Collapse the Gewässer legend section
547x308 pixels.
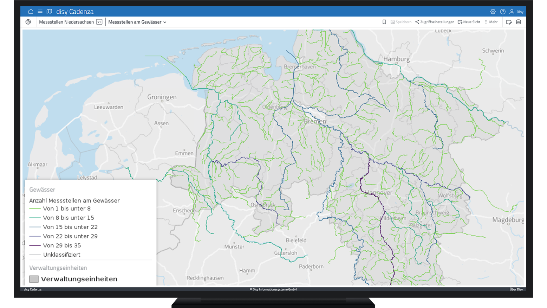pos(41,189)
